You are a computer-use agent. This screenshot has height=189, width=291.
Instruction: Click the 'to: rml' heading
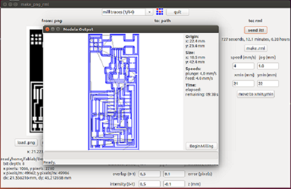256,21
